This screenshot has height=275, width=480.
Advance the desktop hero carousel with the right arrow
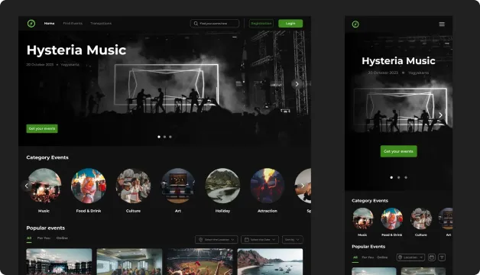297,84
